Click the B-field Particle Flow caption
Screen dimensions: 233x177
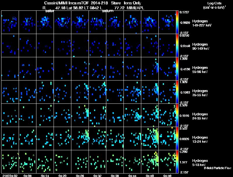(x=218, y=168)
